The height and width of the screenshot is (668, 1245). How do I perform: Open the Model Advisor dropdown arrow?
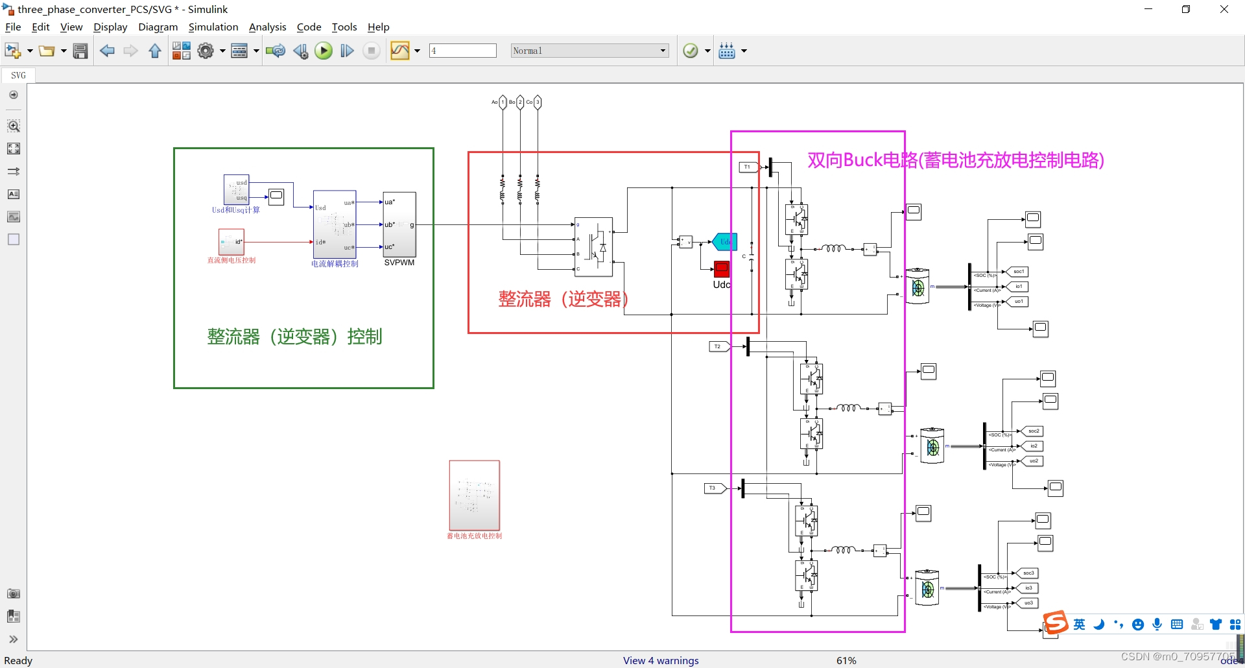pos(707,51)
